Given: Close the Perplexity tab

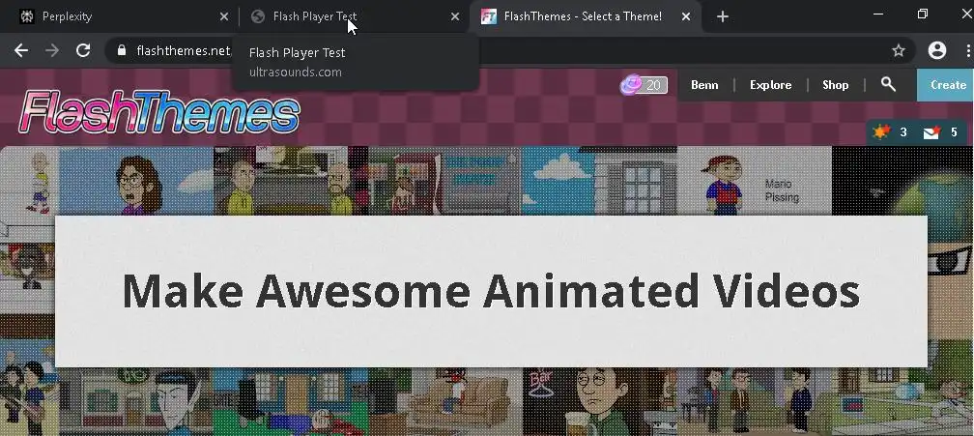Looking at the screenshot, I should click(x=224, y=16).
